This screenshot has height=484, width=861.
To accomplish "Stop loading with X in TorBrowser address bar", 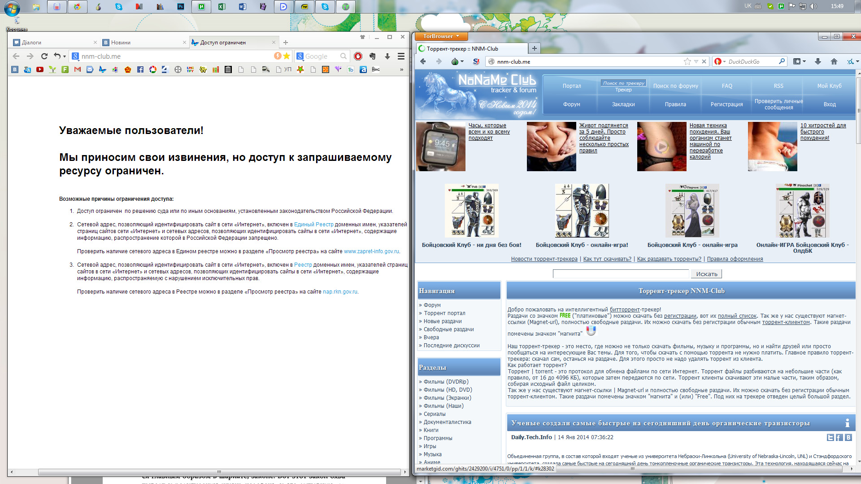I will click(x=704, y=62).
